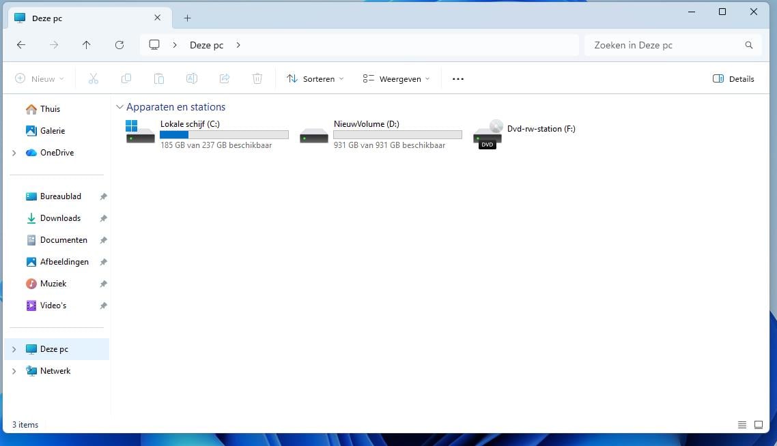
Task: Click the disk usage bar of Lokale schijf (C:)
Action: [224, 134]
